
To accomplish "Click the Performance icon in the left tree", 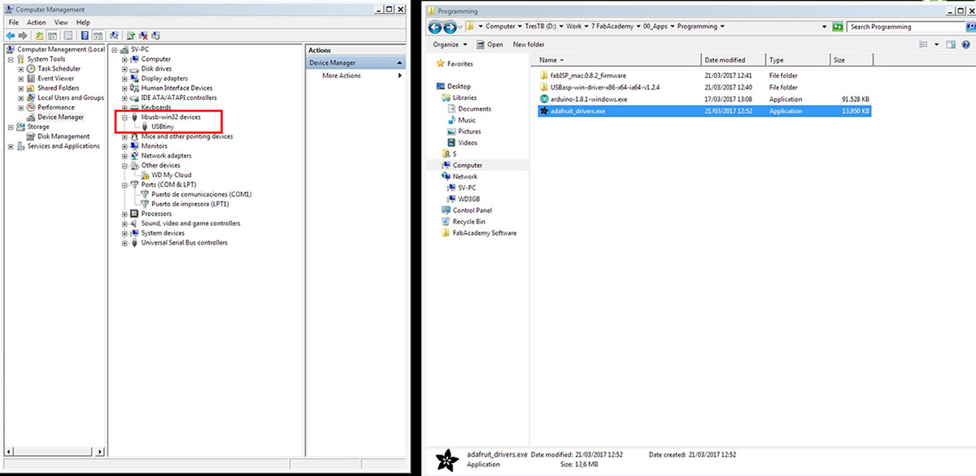I will pos(31,107).
